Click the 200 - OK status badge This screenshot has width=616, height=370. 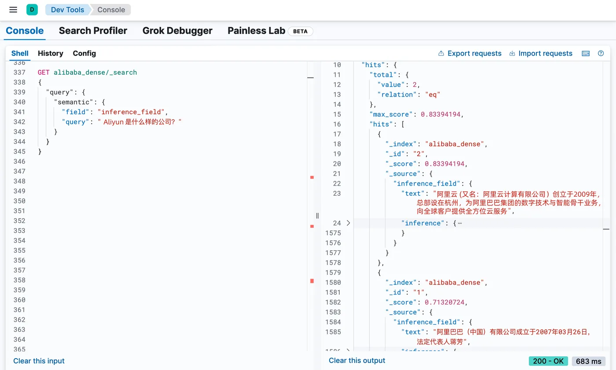click(548, 361)
